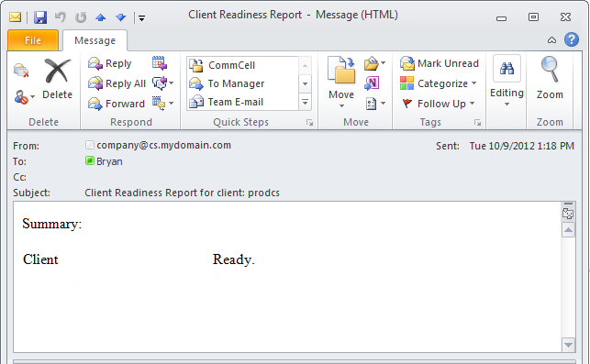Run the Team E-mail quick step
Viewport: 590px width, 364px height.
(242, 102)
